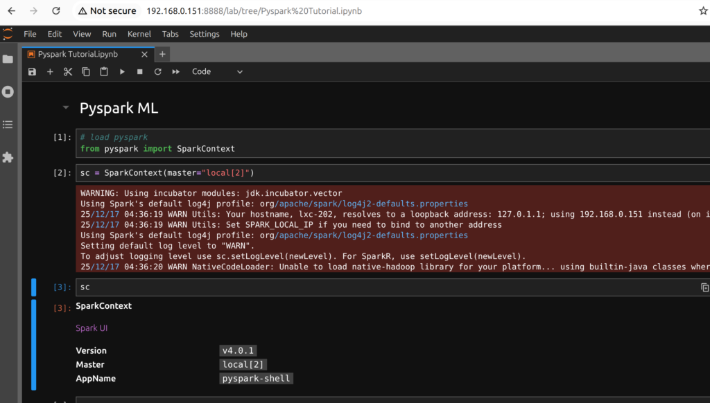710x403 pixels.
Task: Close the Pyspark Tutorial.ipynb tab
Action: click(145, 54)
